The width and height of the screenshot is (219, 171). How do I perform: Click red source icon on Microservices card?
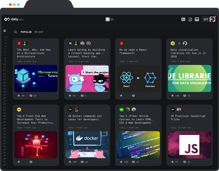click(x=19, y=43)
